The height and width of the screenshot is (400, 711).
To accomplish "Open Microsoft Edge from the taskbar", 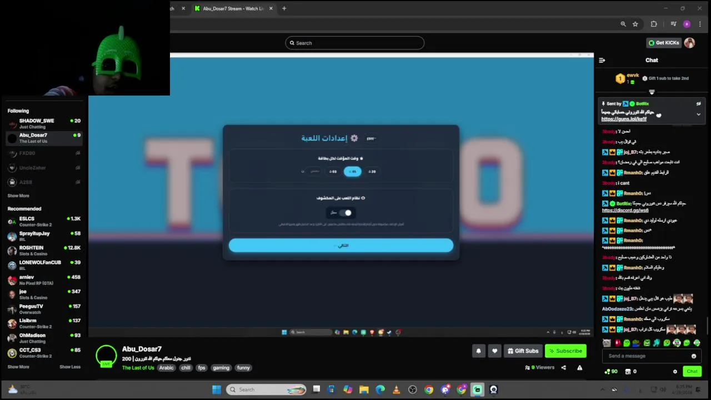I will [380, 389].
